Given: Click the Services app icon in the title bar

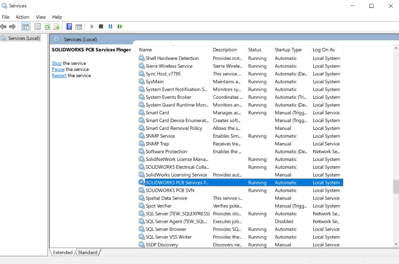Looking at the screenshot, I should click(x=4, y=5).
